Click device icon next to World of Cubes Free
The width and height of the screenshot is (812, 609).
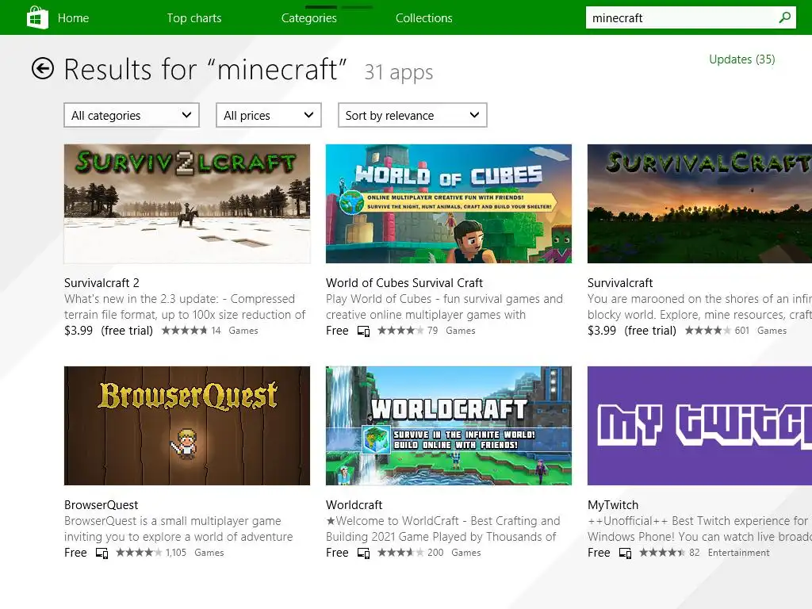point(363,331)
